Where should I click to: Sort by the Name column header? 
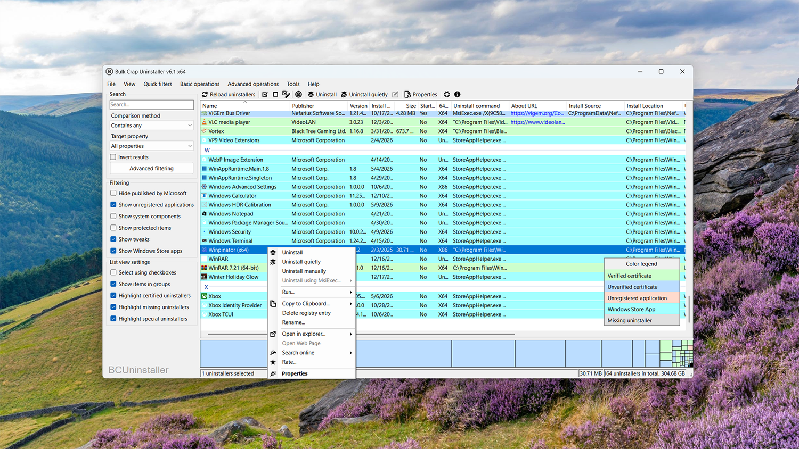(x=245, y=106)
